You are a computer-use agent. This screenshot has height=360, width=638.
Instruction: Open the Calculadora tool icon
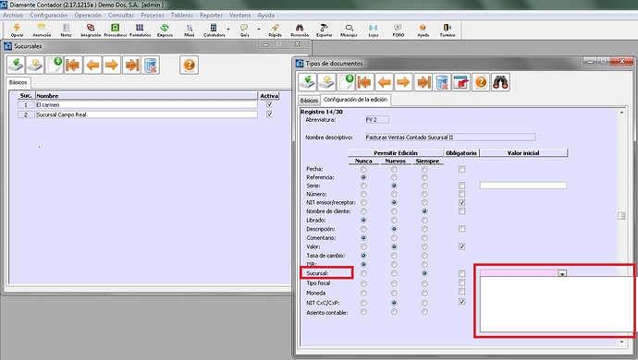tap(214, 30)
